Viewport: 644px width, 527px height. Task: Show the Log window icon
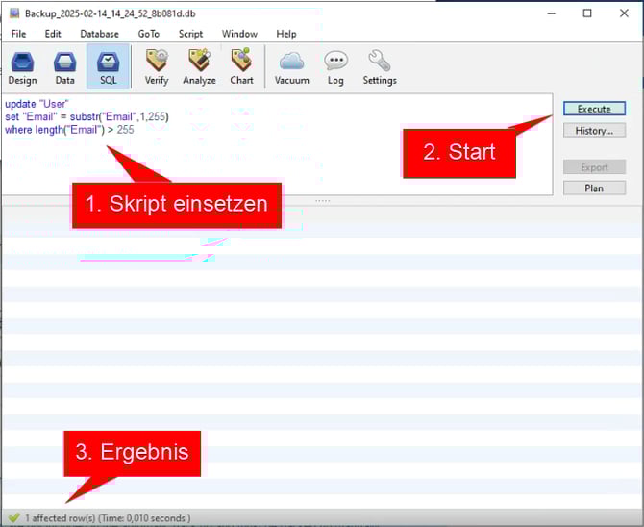point(335,67)
